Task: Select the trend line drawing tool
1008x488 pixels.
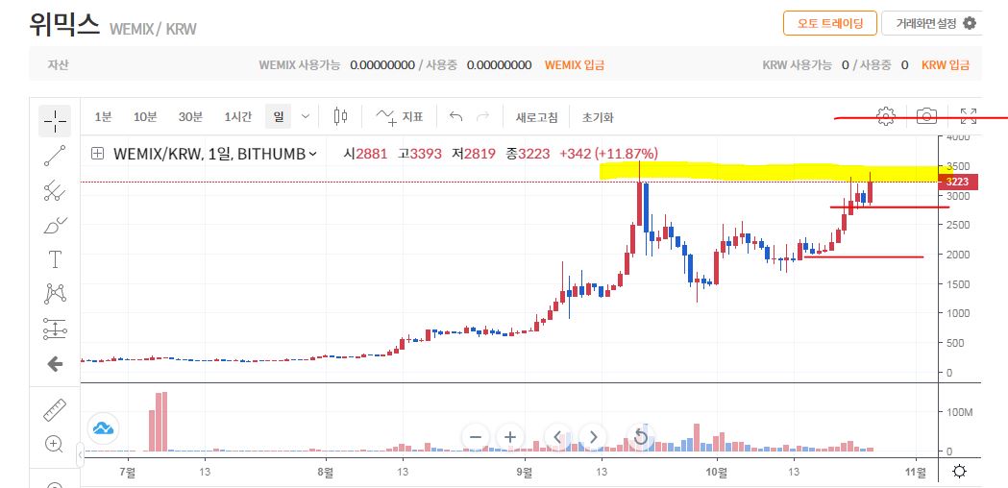Action: (55, 157)
